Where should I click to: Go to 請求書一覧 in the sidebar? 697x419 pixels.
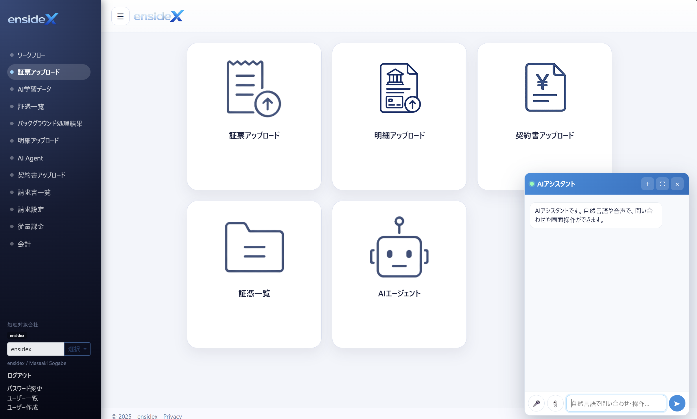pos(49,192)
